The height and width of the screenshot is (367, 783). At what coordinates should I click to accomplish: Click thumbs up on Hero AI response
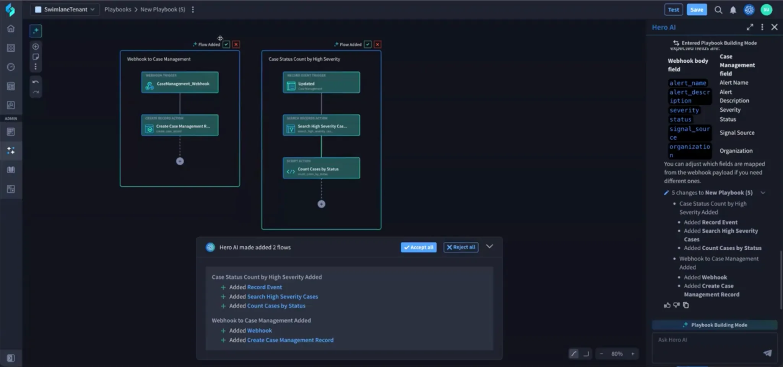point(667,305)
